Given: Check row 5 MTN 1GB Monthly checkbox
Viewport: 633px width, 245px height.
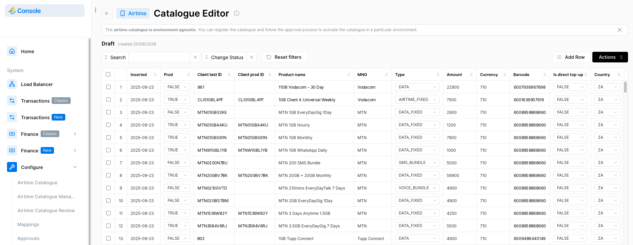Looking at the screenshot, I should point(108,137).
